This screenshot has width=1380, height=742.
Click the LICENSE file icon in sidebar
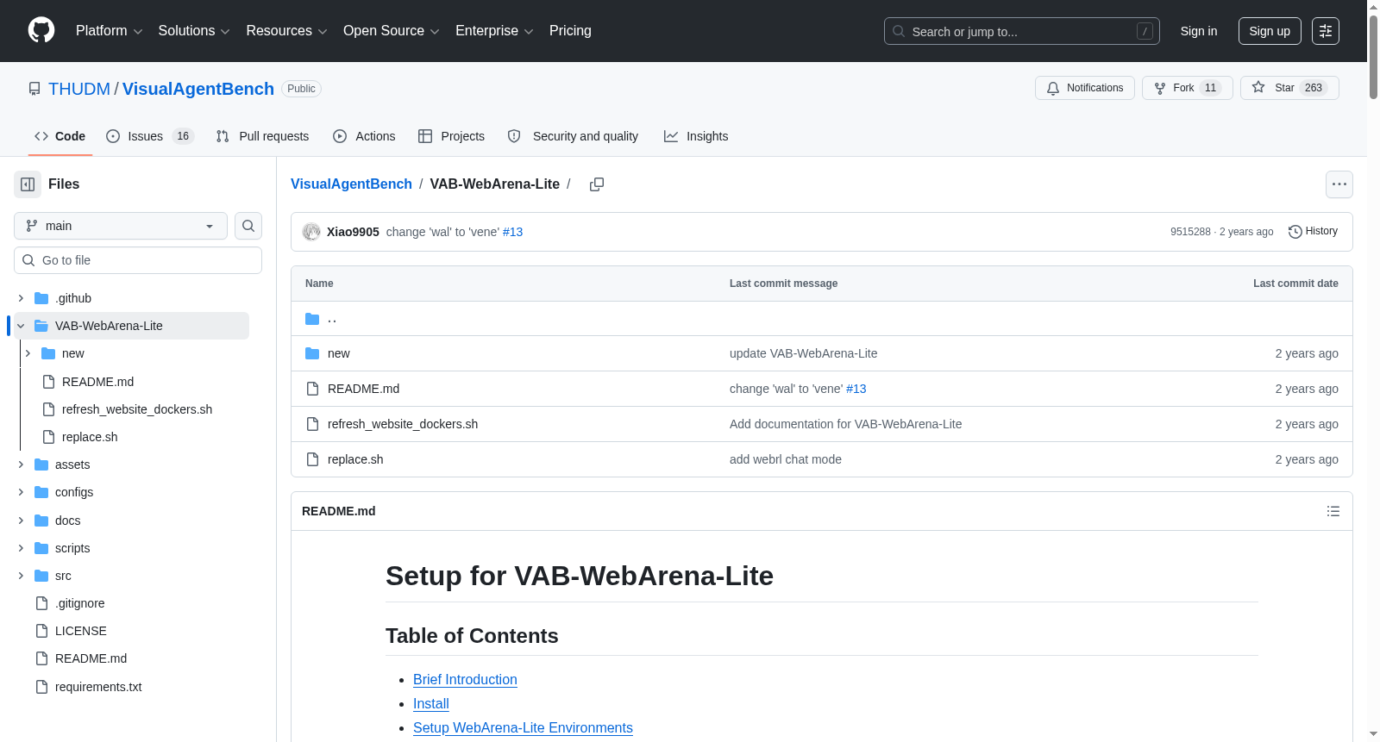click(41, 631)
